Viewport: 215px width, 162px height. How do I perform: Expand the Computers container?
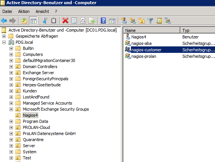11,54
